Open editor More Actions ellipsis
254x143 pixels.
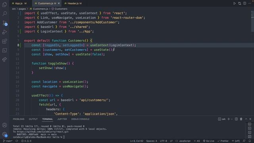(x=250, y=3)
